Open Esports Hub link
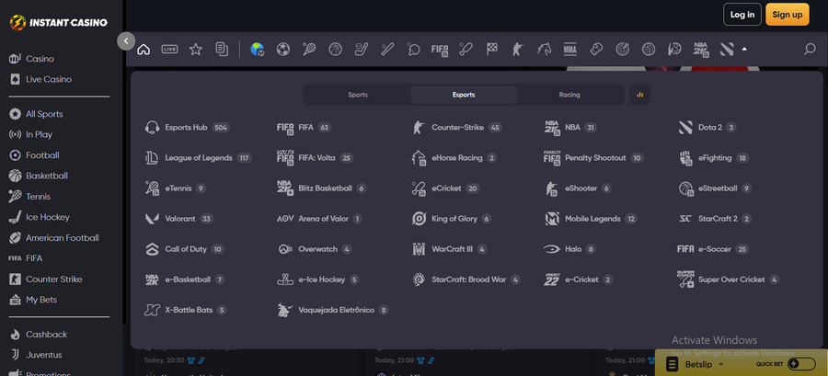Image resolution: width=828 pixels, height=376 pixels. click(187, 128)
